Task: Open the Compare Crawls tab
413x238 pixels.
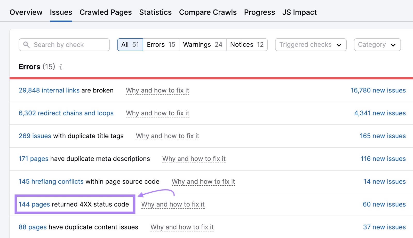Action: 208,12
